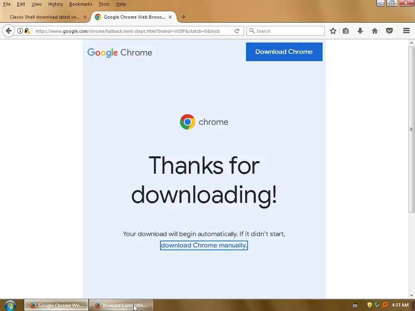The width and height of the screenshot is (415, 311).
Task: Select the Google Chrome Web Browser tab
Action: [135, 17]
